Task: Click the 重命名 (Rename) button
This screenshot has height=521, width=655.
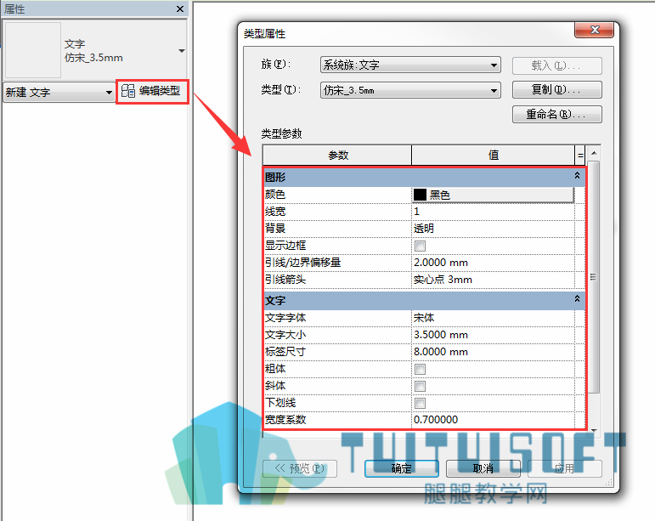Action: (x=556, y=114)
